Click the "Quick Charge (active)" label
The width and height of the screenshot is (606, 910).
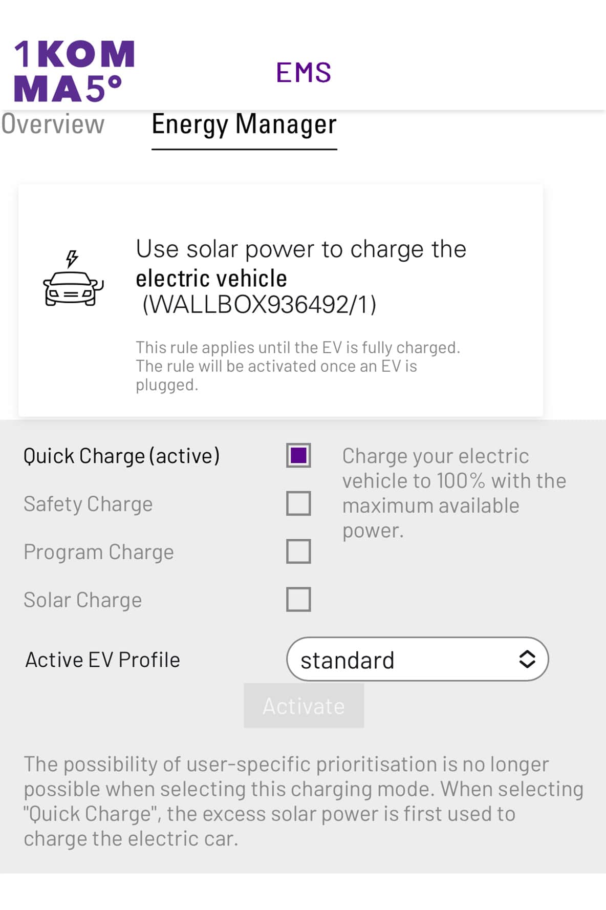point(121,456)
